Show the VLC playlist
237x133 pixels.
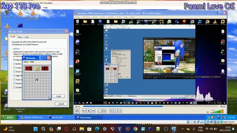(111, 111)
